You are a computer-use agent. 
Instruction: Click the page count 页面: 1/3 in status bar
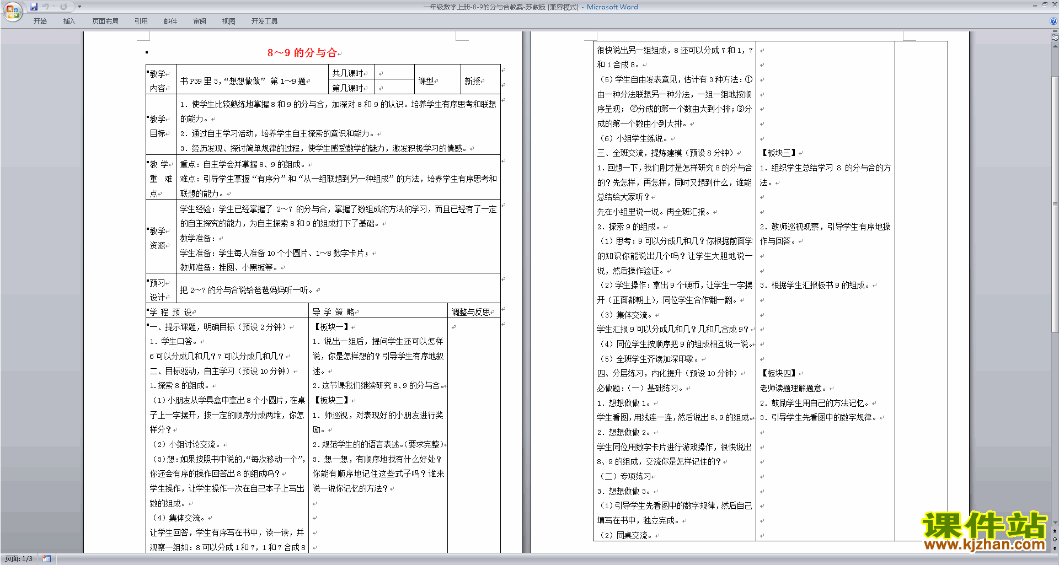pyautogui.click(x=19, y=559)
